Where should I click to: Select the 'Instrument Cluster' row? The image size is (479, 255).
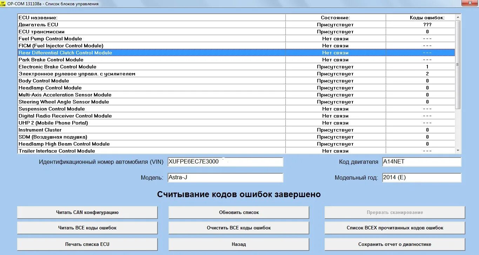(236, 130)
